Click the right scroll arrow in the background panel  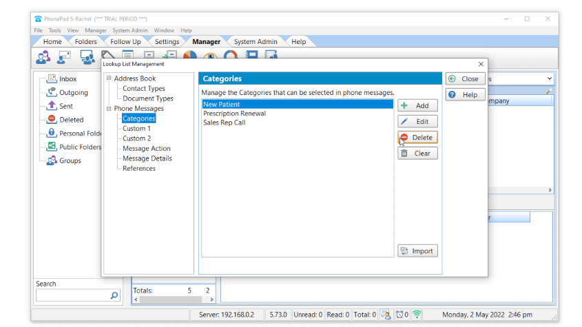(x=550, y=190)
